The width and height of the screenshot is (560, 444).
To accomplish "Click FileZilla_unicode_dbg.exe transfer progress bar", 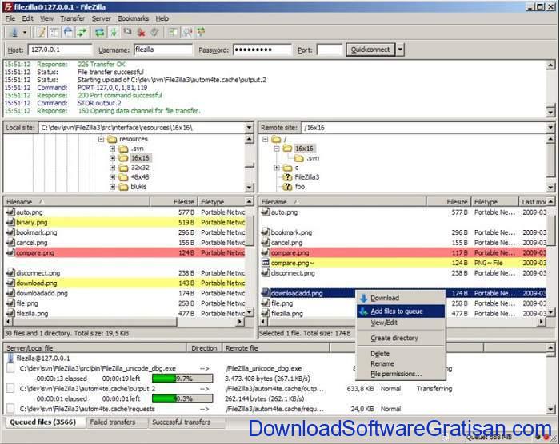I will coord(182,379).
